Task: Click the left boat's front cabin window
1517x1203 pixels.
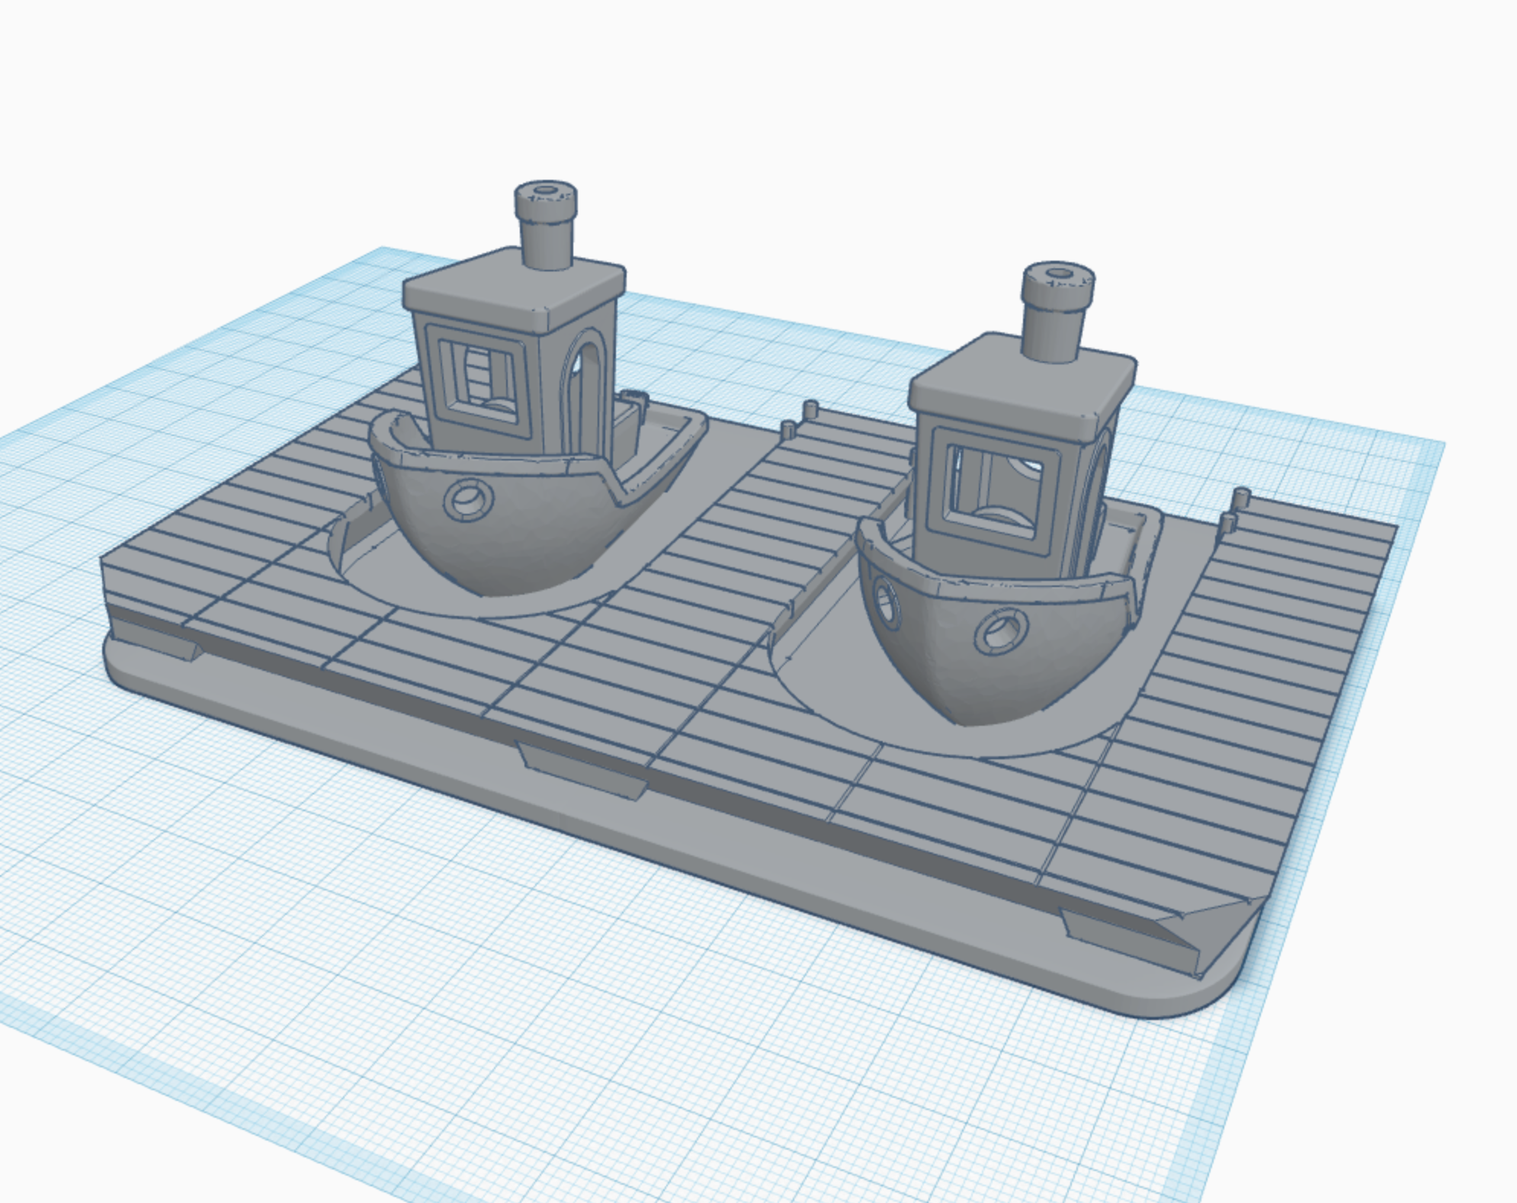Action: click(478, 381)
